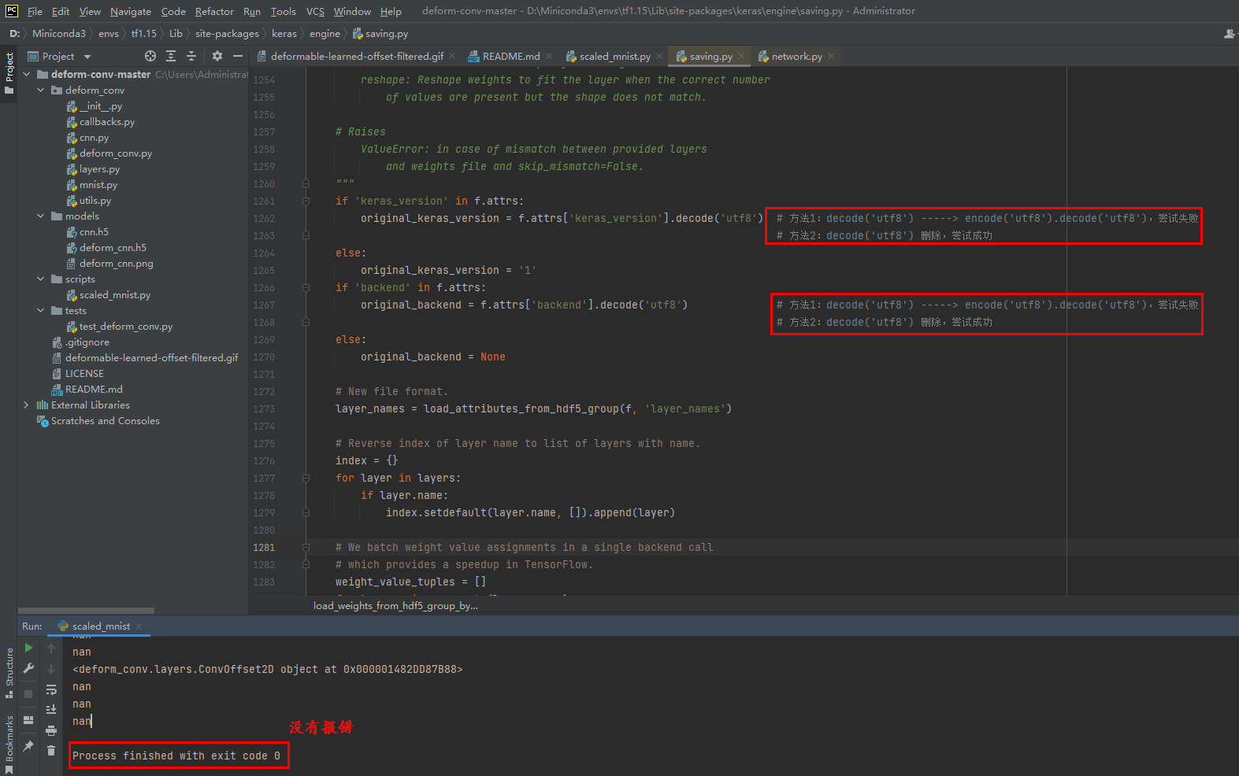Viewport: 1239px width, 776px height.
Task: Open the VCS menu
Action: tap(315, 11)
